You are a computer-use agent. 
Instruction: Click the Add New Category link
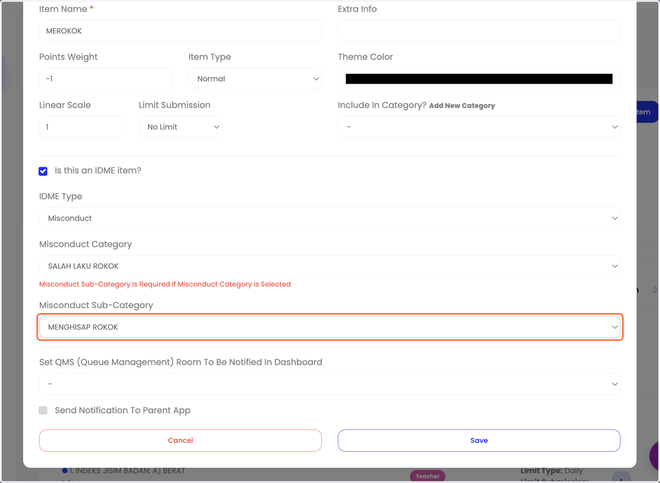point(462,106)
